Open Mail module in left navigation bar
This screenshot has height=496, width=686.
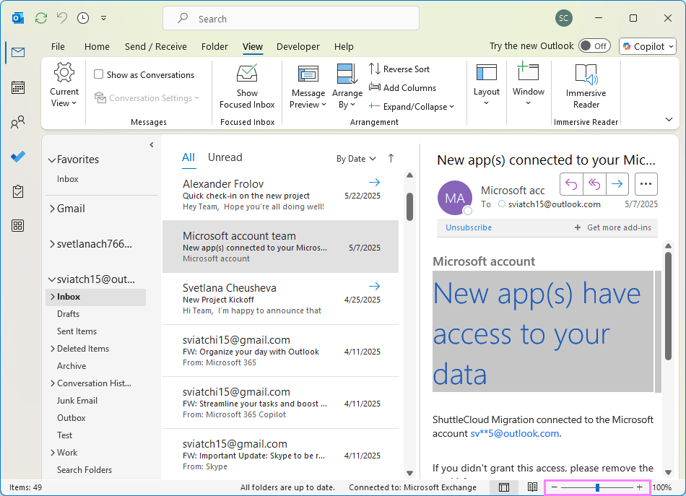click(18, 53)
